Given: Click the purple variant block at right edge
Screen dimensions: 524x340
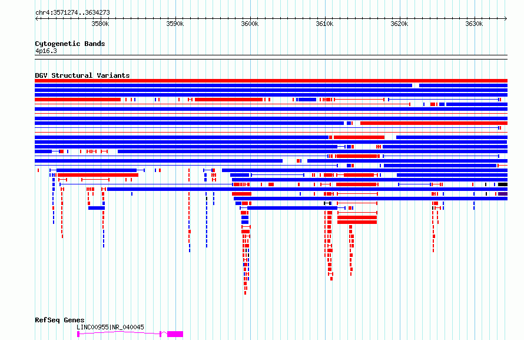Looking at the screenshot, I should [x=503, y=194].
